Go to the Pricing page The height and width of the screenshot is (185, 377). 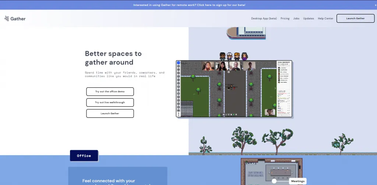(285, 18)
